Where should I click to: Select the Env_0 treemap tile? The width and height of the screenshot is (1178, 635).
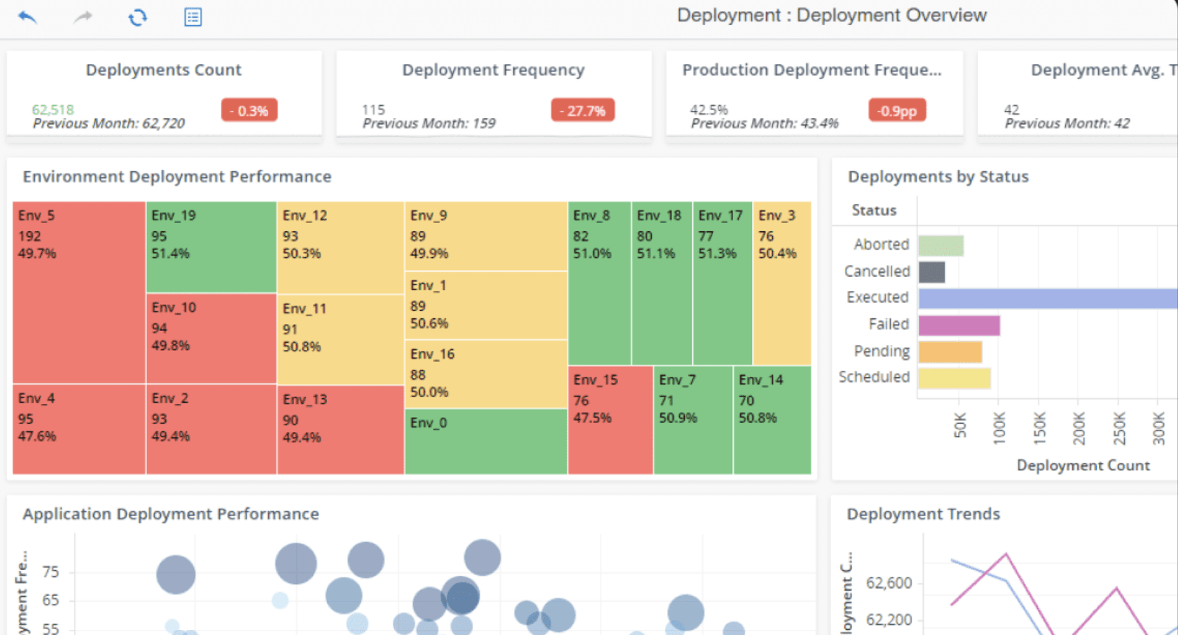(x=486, y=442)
